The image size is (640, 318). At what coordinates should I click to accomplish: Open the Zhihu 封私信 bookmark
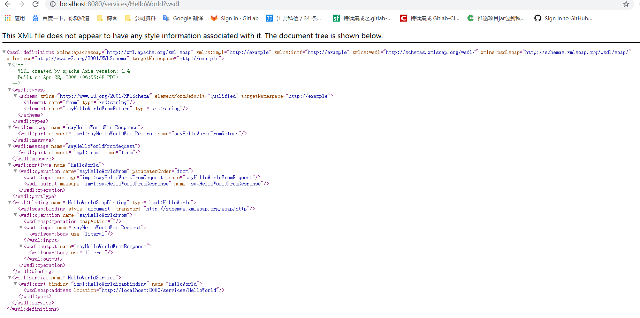coord(294,18)
